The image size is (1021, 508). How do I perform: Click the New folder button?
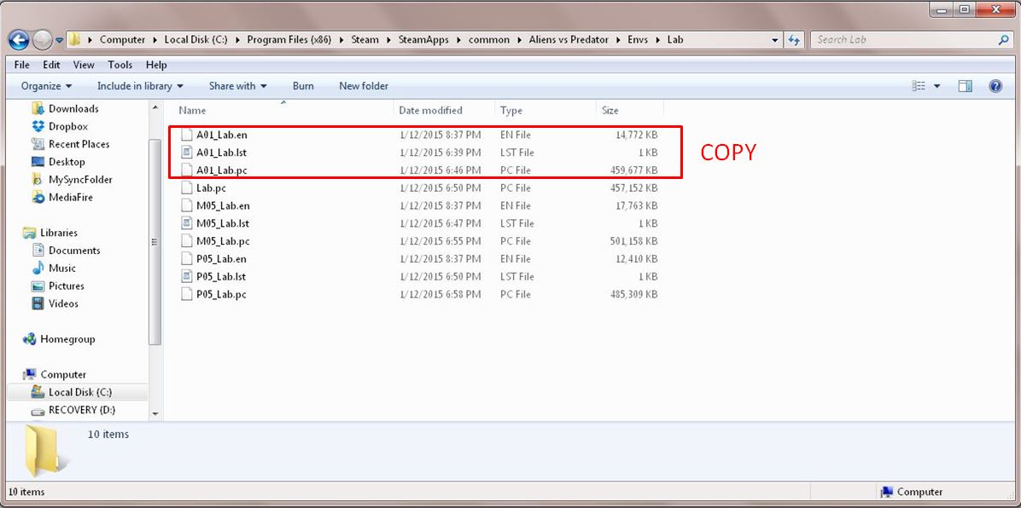click(364, 86)
